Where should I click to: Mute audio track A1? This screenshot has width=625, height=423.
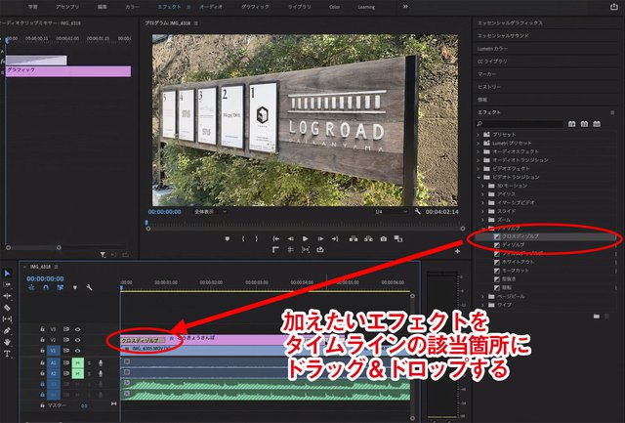pos(77,361)
